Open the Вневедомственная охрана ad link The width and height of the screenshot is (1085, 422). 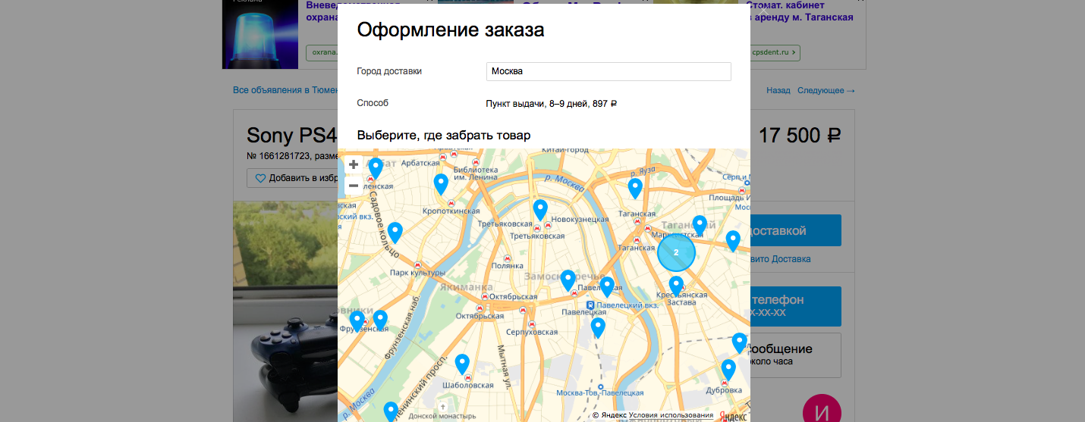click(322, 11)
